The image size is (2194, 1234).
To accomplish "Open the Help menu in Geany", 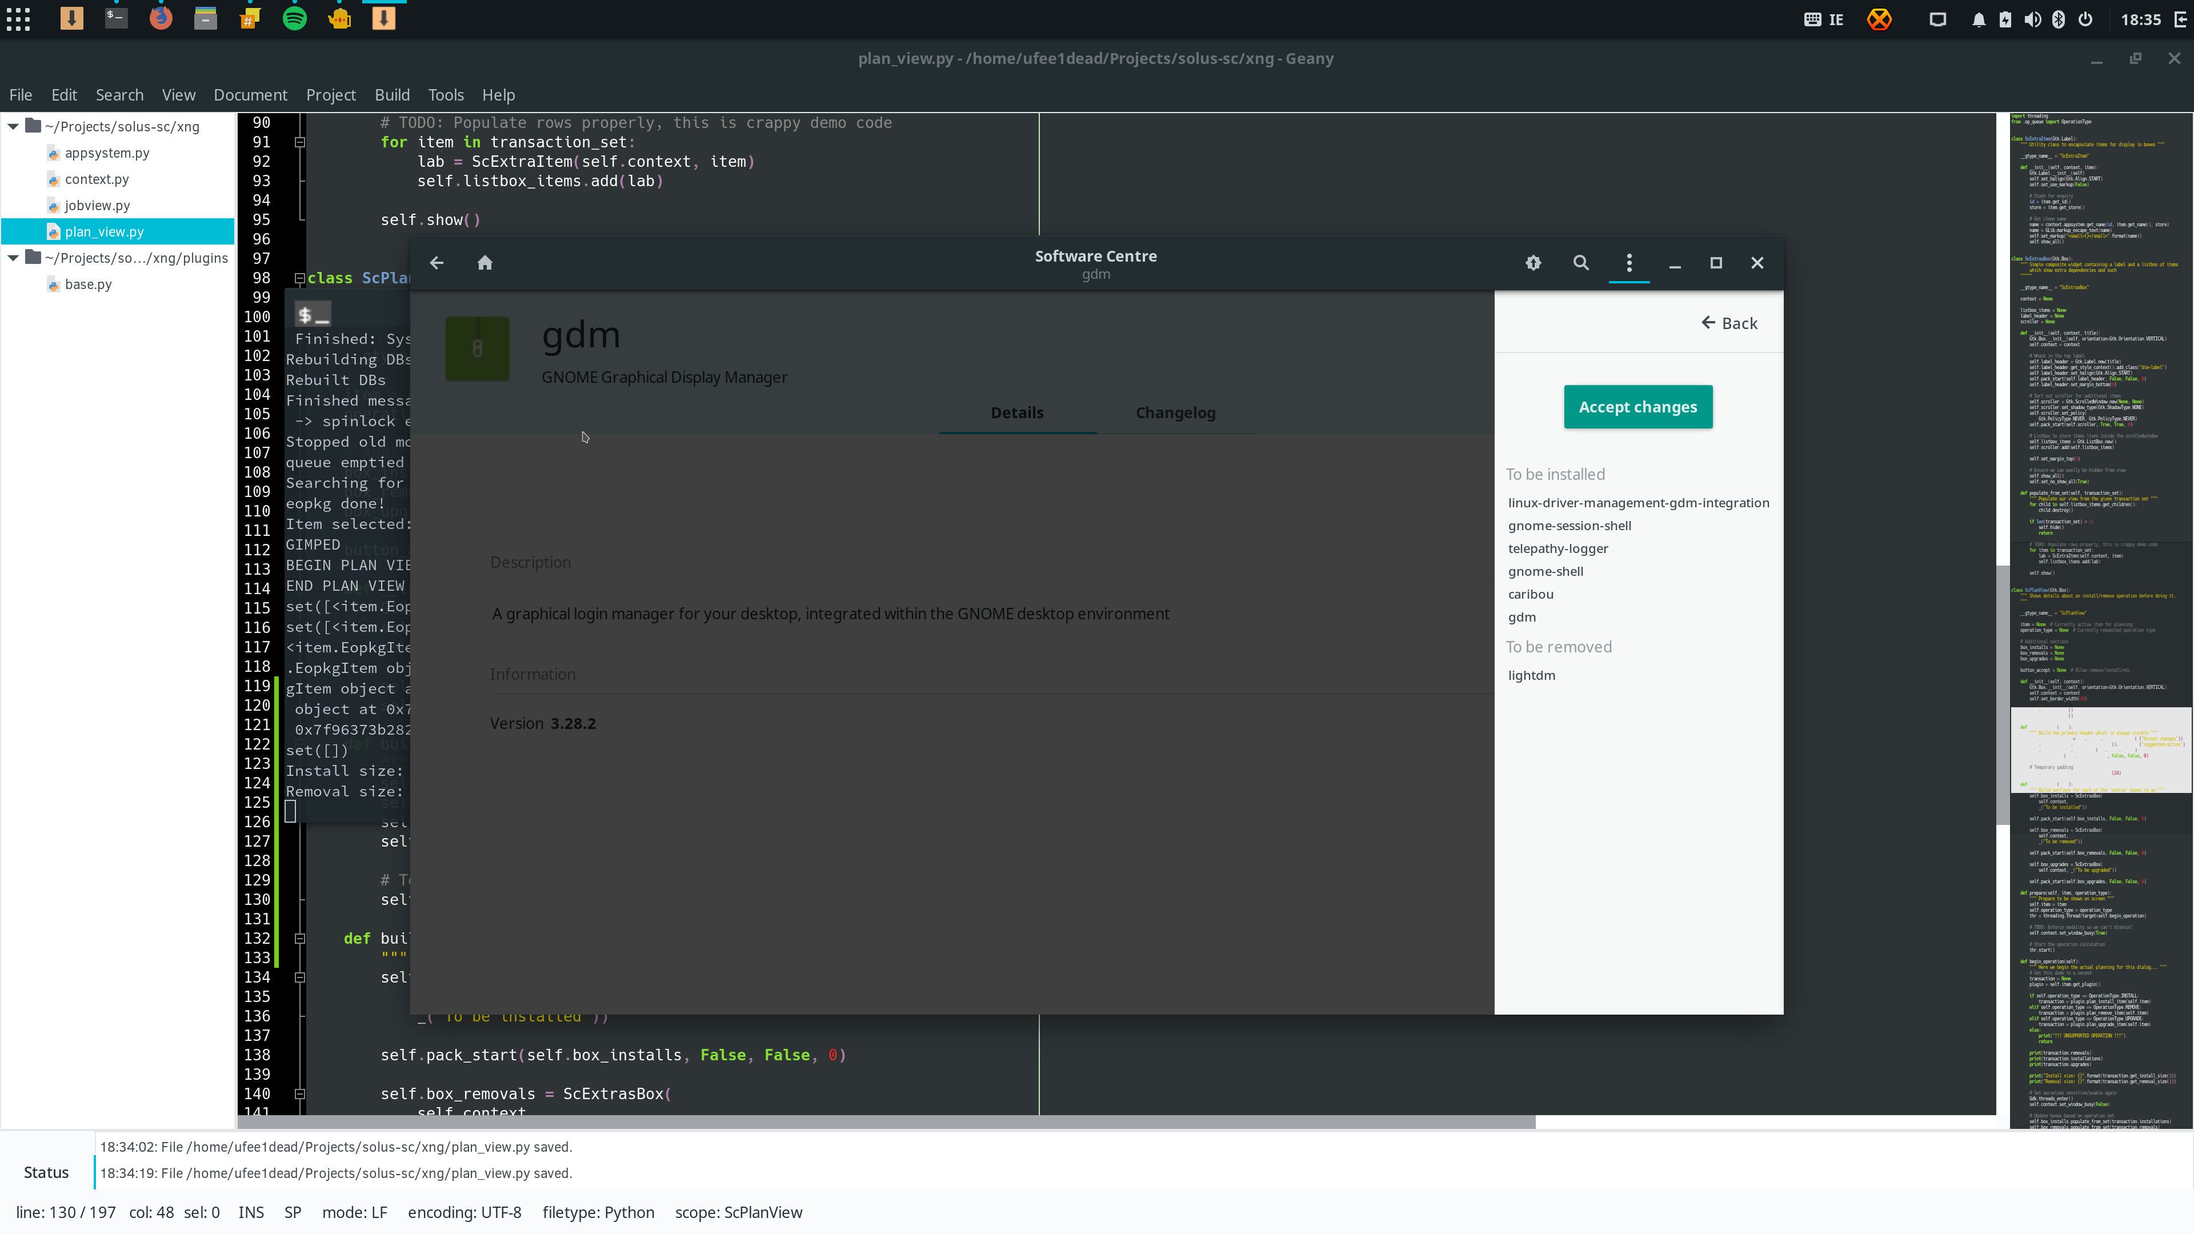I will pos(498,94).
